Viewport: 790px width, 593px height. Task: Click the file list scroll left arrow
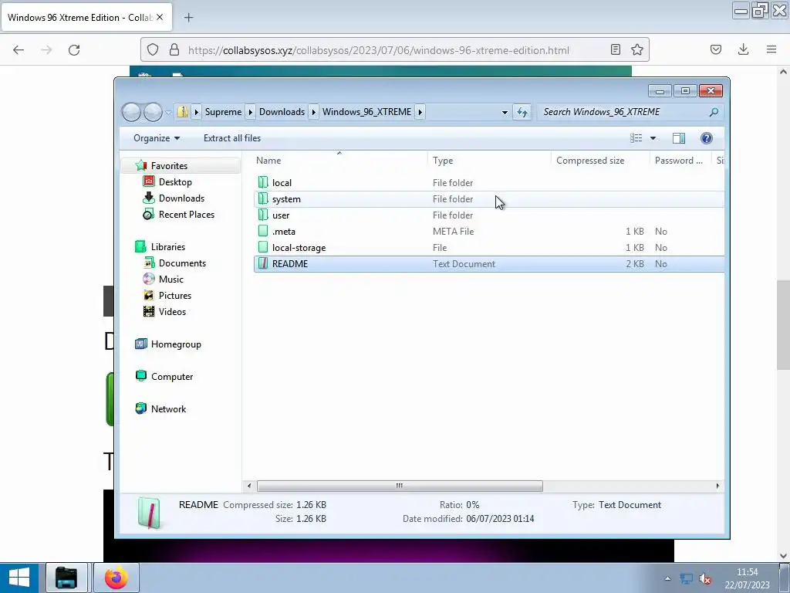tap(249, 486)
